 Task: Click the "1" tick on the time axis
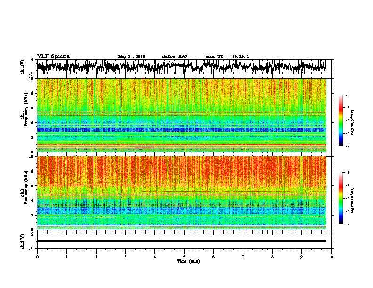point(66,257)
